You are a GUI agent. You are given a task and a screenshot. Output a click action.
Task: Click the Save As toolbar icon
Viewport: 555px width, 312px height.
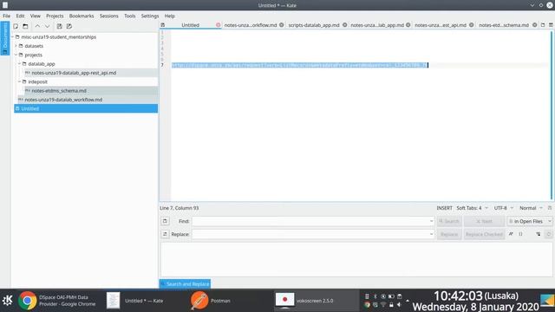click(69, 26)
